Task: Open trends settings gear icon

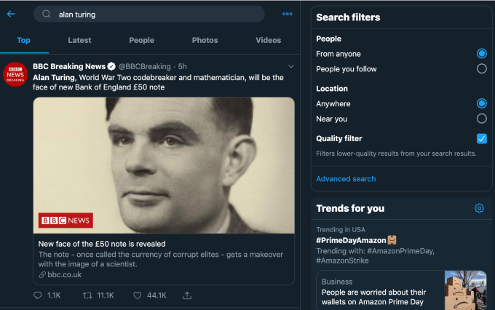Action: pos(479,208)
